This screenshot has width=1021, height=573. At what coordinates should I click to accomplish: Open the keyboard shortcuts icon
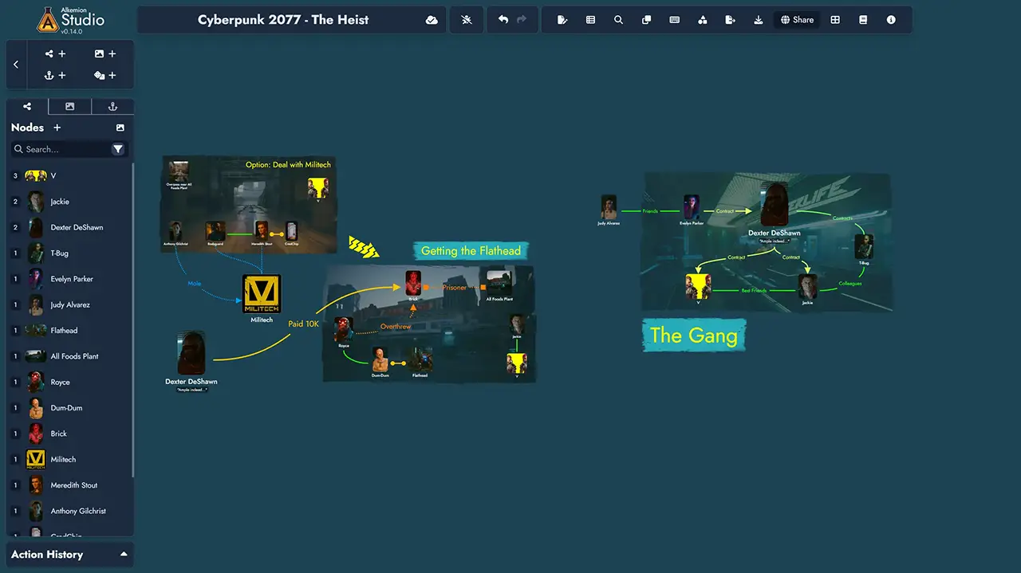point(674,20)
